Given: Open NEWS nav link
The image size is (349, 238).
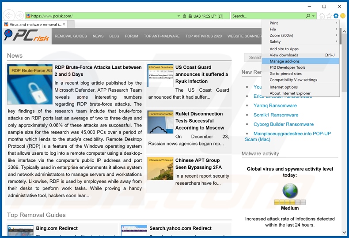Looking at the screenshot, I should coord(98,36).
